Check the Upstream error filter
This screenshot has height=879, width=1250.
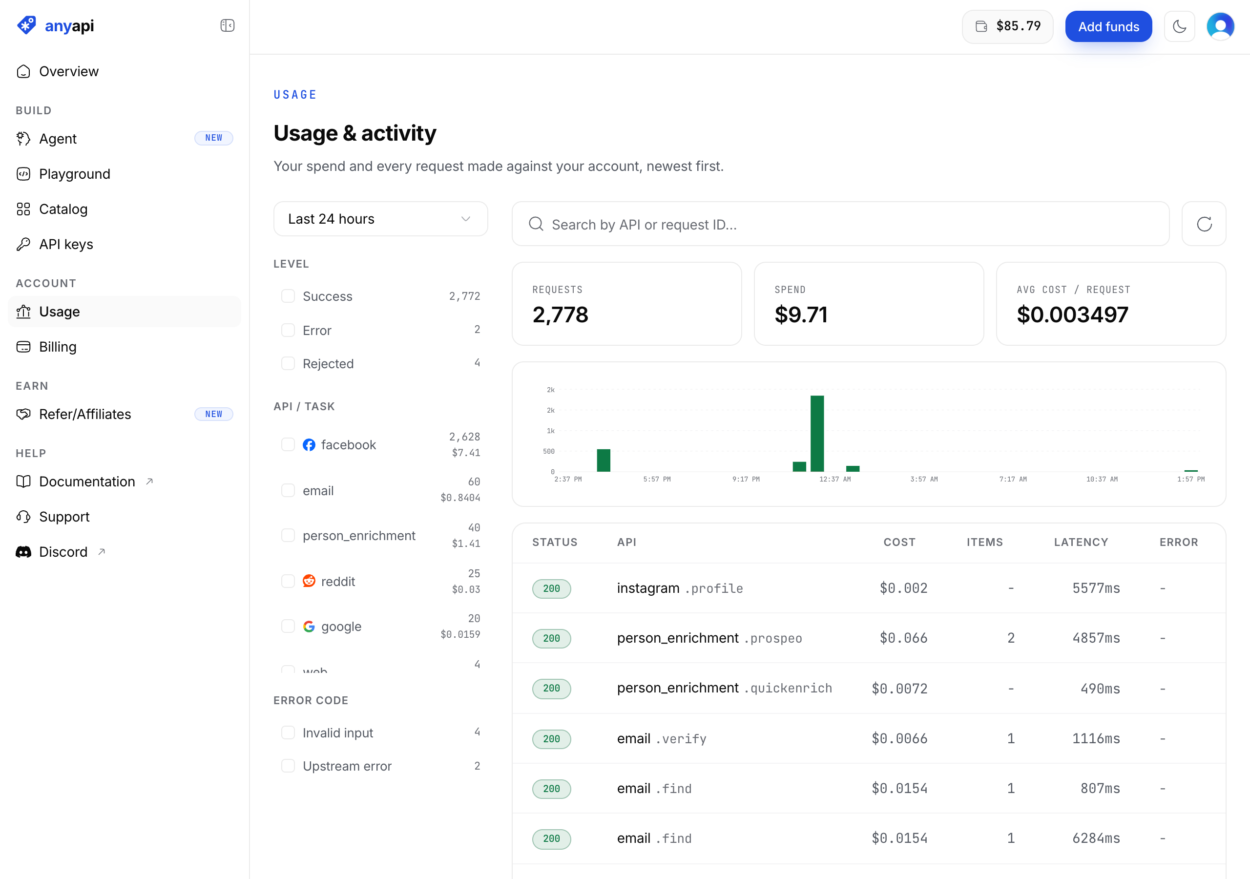coord(288,766)
